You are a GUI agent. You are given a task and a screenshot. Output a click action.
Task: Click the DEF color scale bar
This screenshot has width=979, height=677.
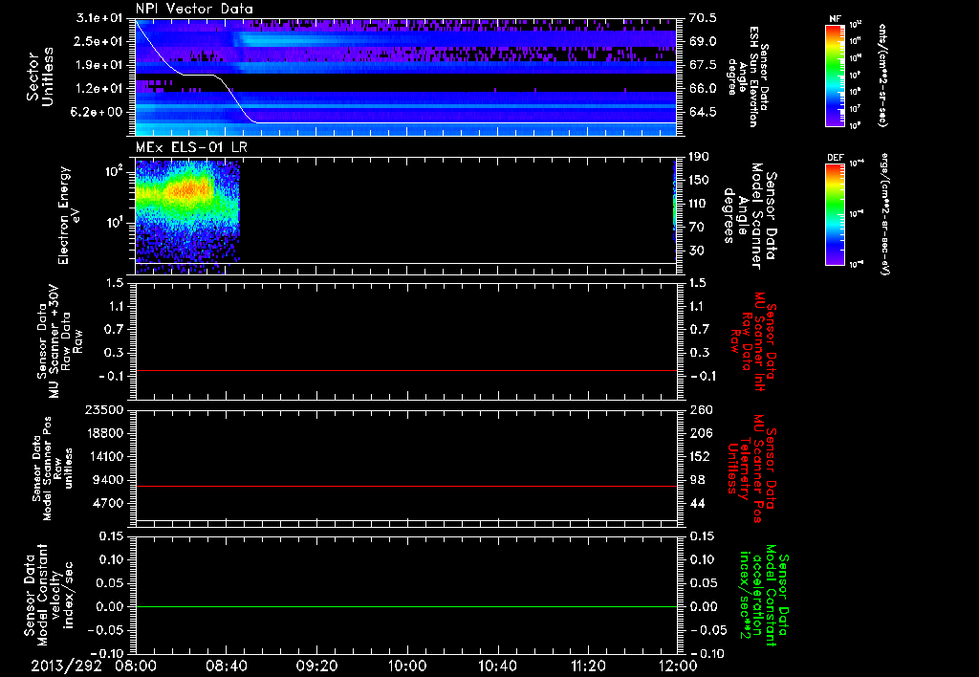tap(835, 212)
